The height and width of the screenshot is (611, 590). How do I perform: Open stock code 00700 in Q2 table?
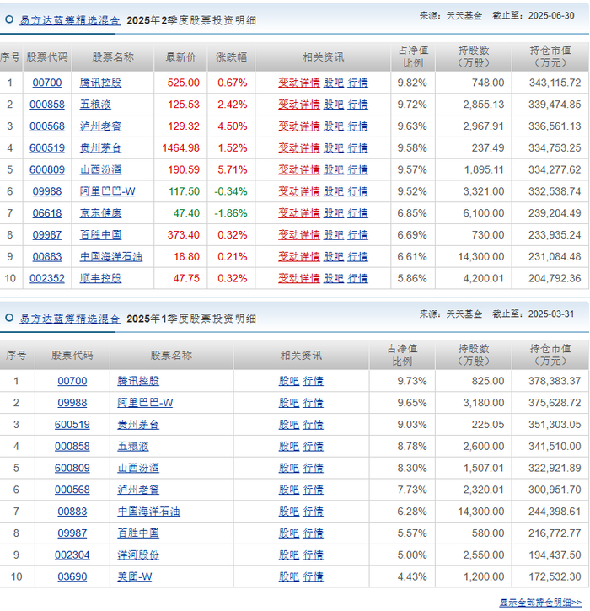(x=47, y=83)
